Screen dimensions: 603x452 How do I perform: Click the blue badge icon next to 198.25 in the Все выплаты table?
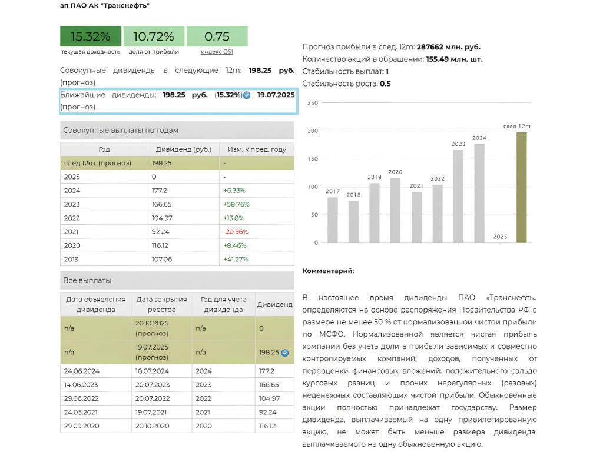(284, 353)
